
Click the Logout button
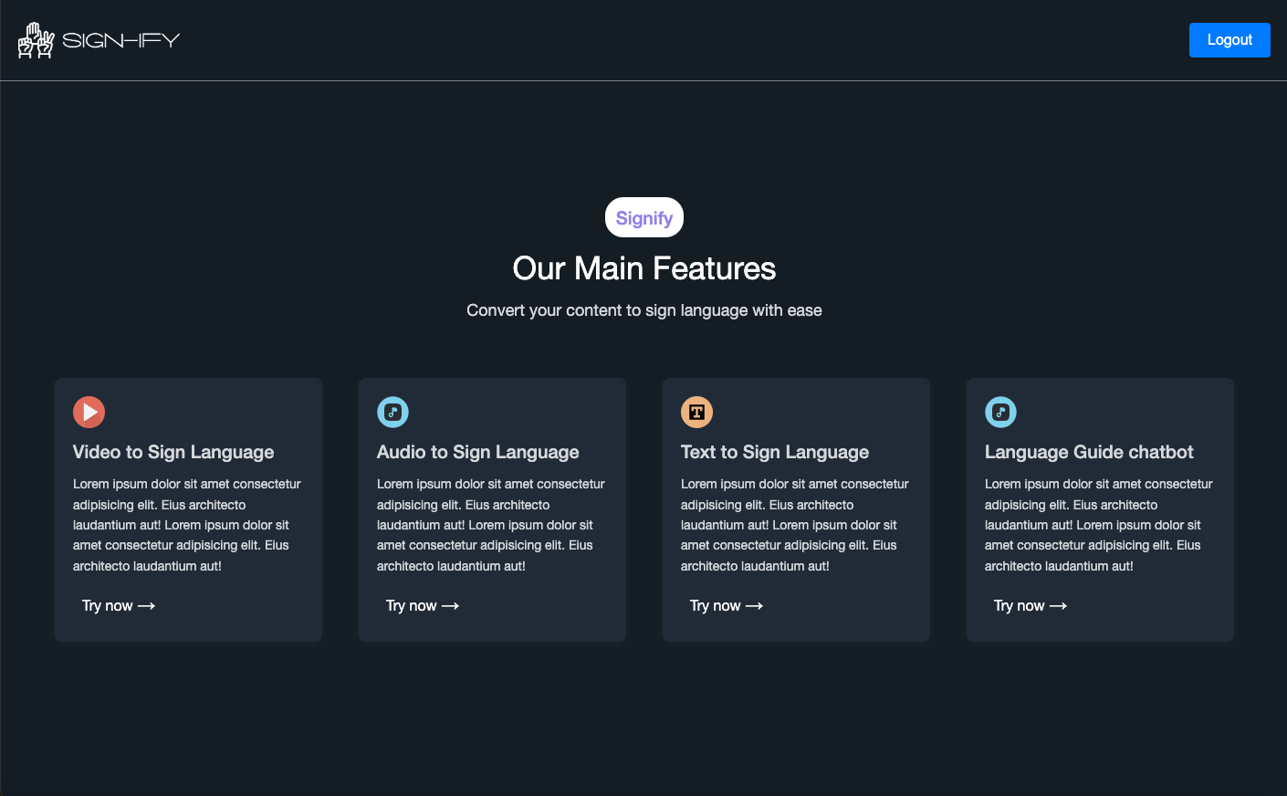pos(1229,39)
